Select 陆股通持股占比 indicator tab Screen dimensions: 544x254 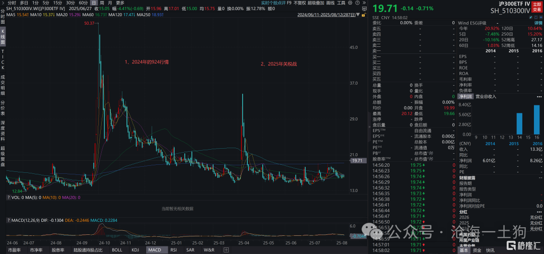pyautogui.click(x=90, y=250)
